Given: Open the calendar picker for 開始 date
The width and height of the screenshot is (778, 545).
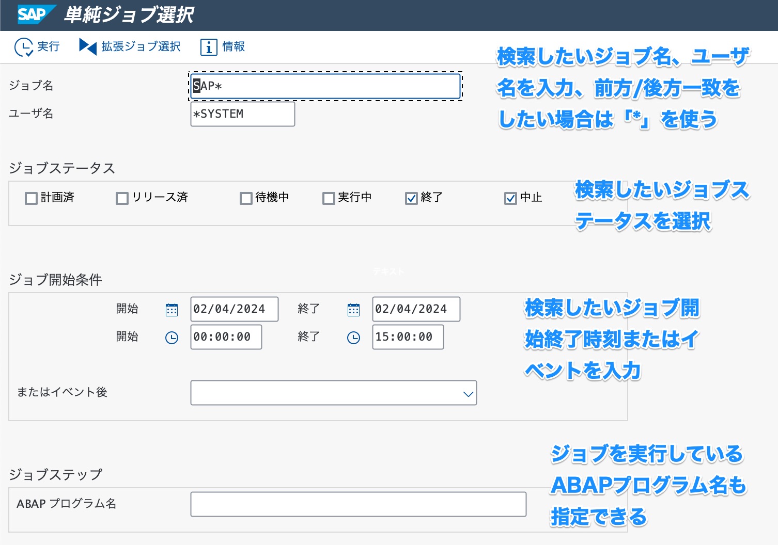Looking at the screenshot, I should click(172, 309).
